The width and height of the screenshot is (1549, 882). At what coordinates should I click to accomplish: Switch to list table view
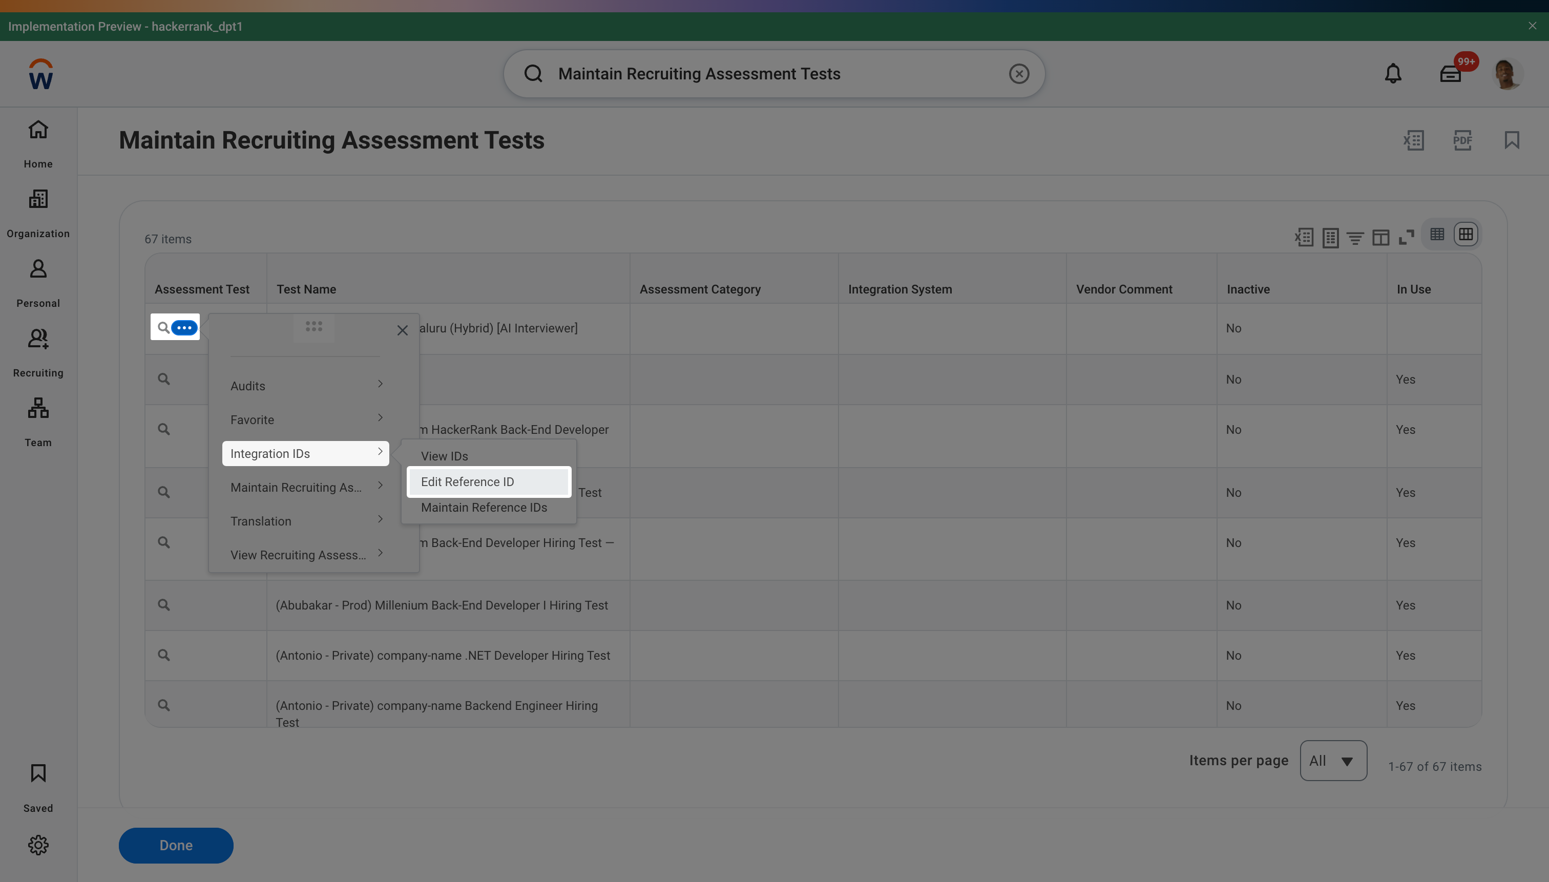1436,234
